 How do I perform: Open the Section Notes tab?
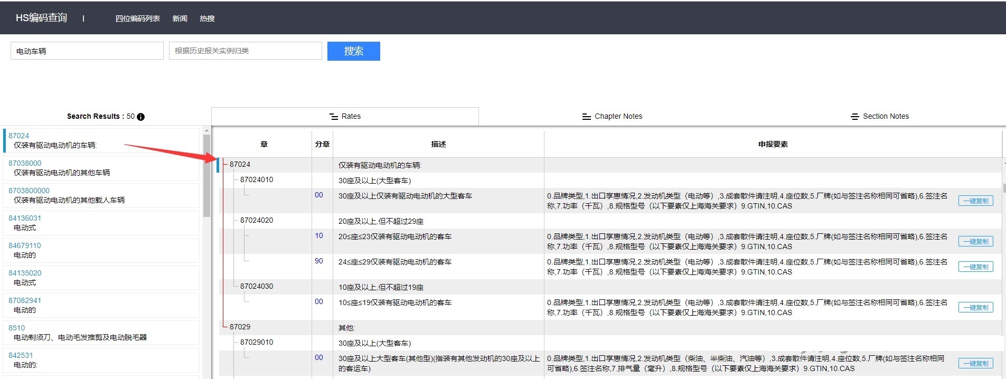880,117
